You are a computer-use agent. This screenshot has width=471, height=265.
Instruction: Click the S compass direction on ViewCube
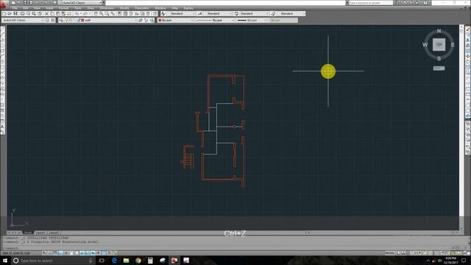point(439,59)
